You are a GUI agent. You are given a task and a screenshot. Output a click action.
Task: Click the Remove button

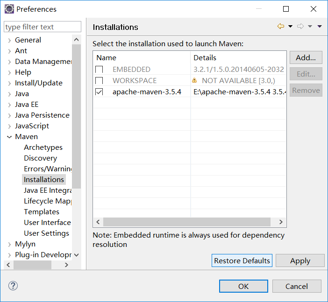click(x=306, y=90)
